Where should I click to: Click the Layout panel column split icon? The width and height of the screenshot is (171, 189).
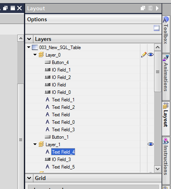pyautogui.click(x=150, y=8)
